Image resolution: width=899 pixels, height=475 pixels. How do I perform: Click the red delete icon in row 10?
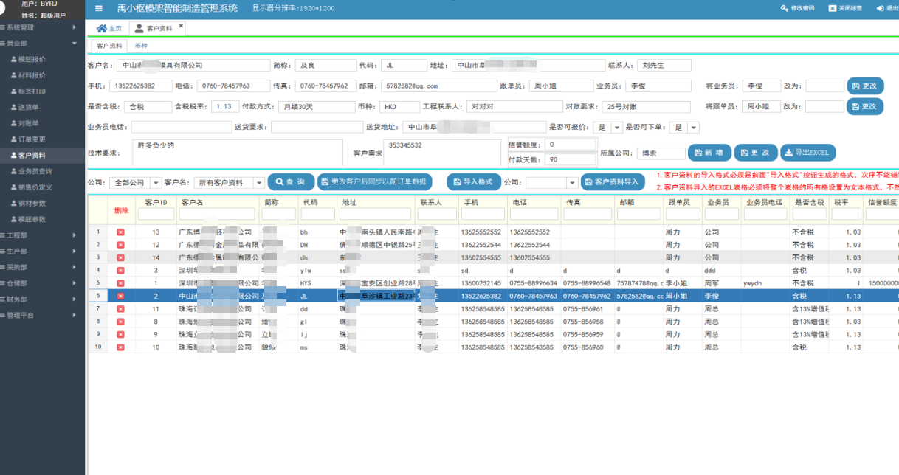point(120,347)
